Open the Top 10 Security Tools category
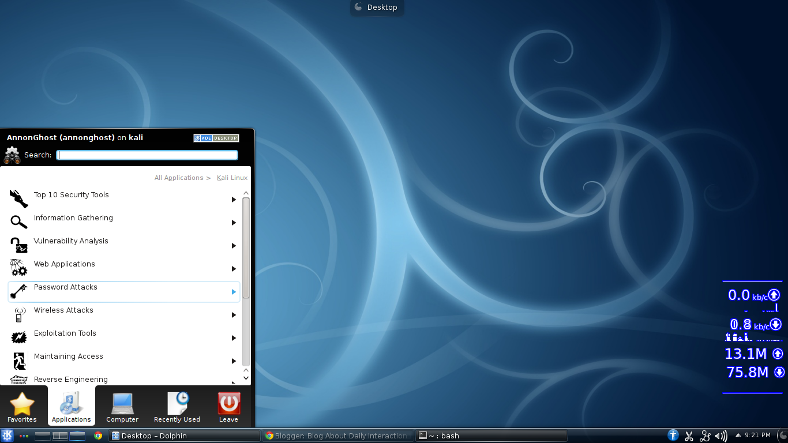The height and width of the screenshot is (443, 788). click(x=71, y=195)
